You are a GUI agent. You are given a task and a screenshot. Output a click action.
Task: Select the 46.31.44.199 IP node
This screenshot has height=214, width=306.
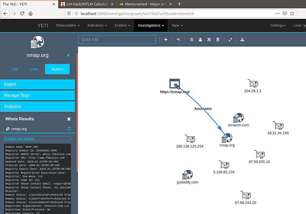(x=278, y=126)
